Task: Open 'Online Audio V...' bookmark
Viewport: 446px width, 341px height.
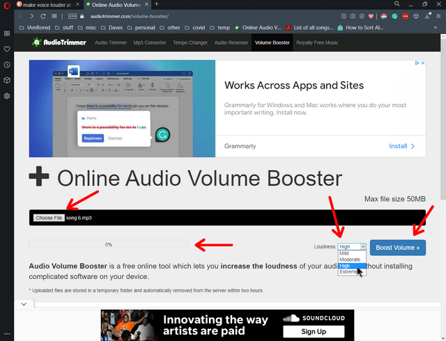Action: (258, 28)
